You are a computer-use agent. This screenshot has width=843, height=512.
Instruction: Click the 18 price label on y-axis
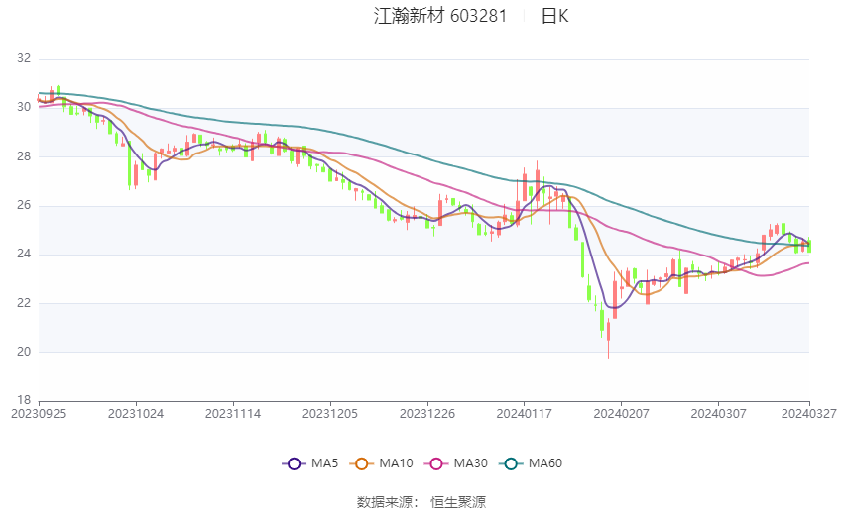pyautogui.click(x=24, y=400)
